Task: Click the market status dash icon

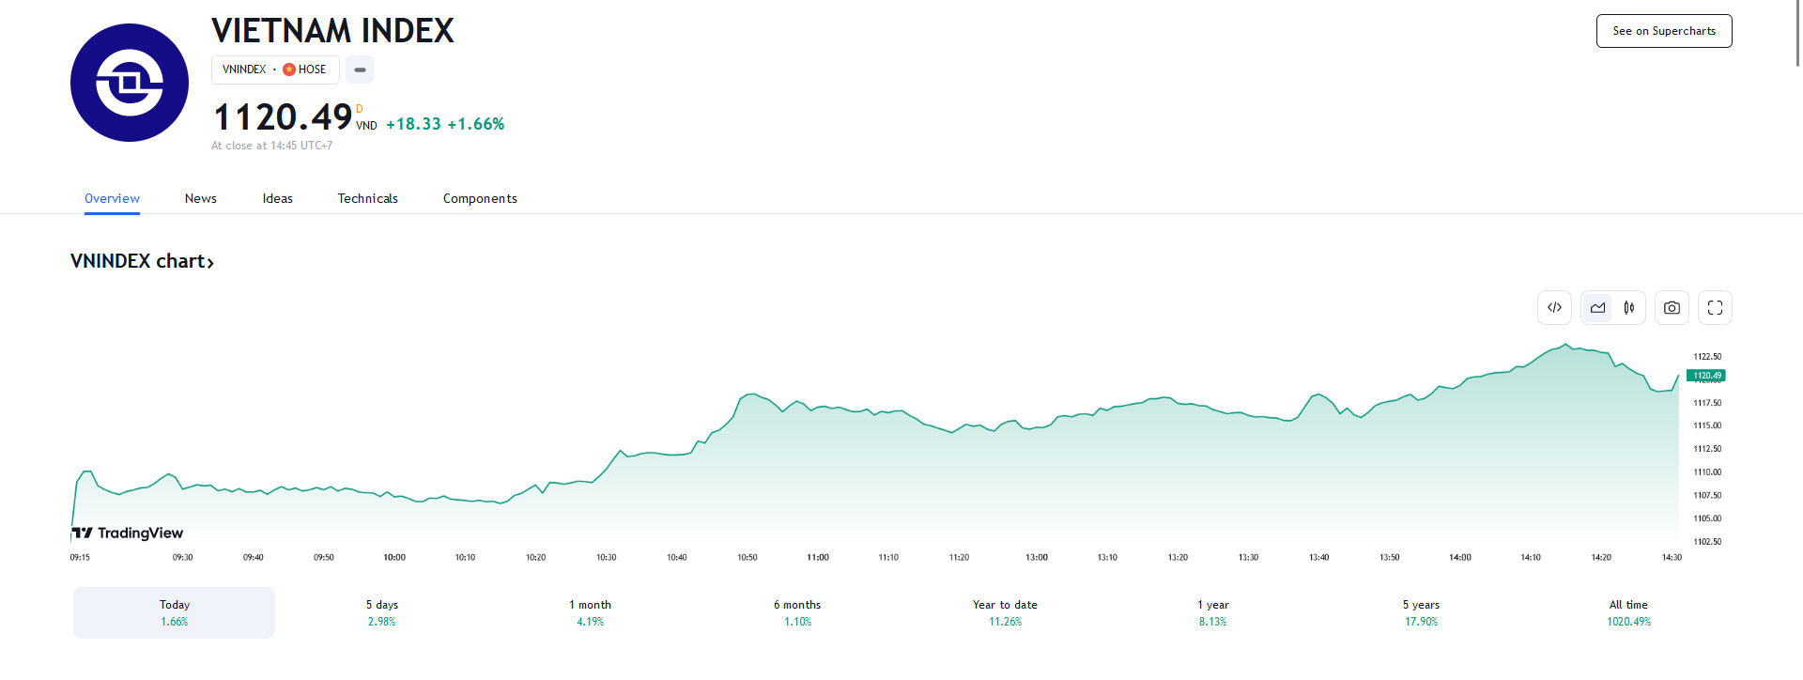Action: [x=360, y=70]
